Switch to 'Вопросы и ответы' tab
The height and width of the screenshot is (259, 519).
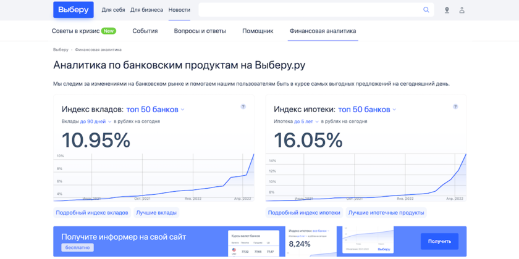click(200, 31)
